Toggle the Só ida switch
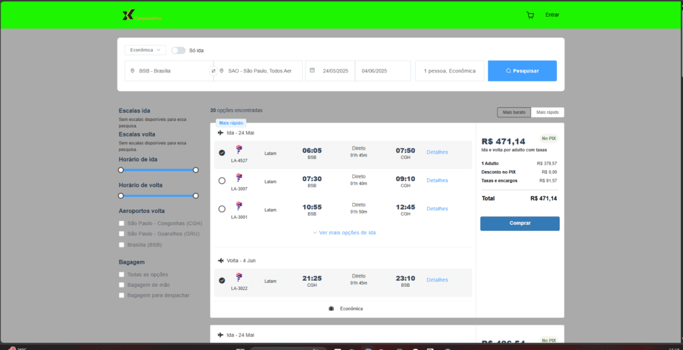The image size is (683, 350). 178,50
